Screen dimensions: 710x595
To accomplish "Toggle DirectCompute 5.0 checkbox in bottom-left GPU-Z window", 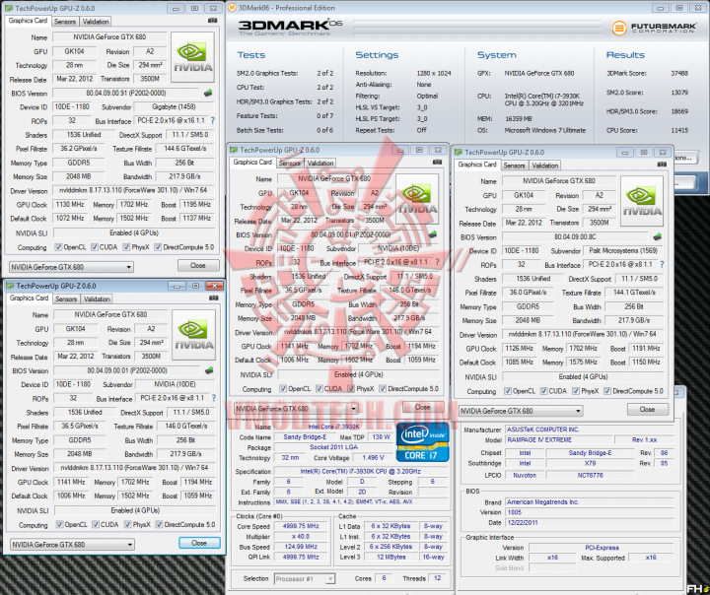I will pyautogui.click(x=159, y=524).
